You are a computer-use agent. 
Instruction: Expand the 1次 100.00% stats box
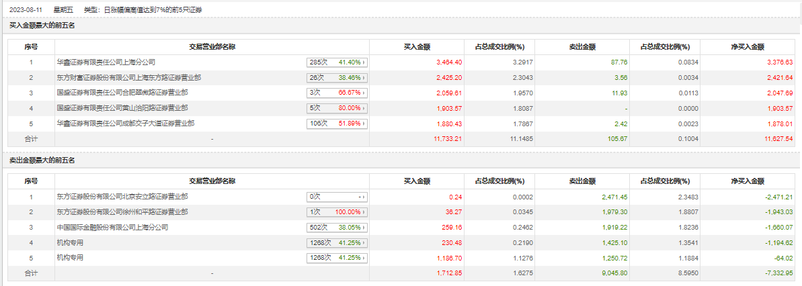[337, 212]
